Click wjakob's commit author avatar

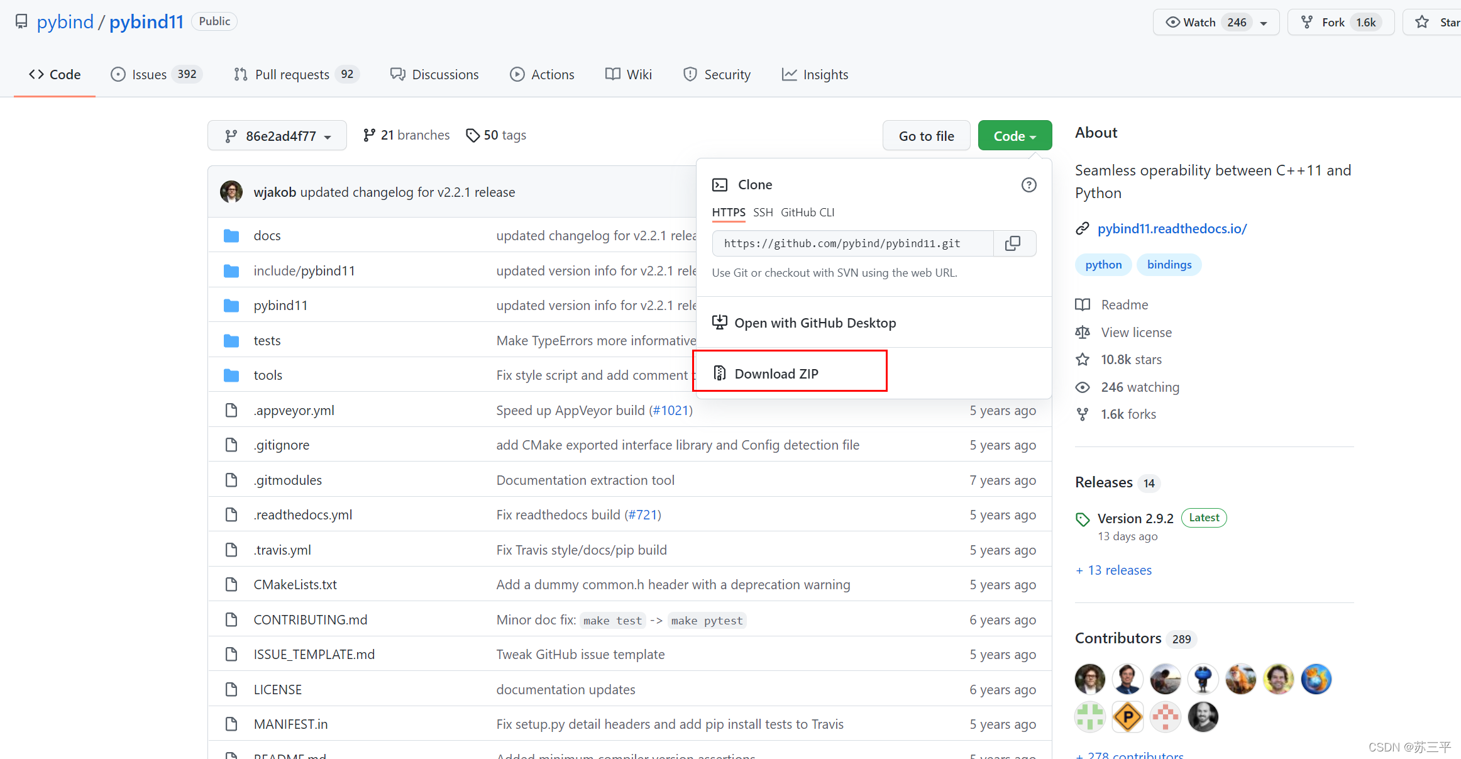231,192
